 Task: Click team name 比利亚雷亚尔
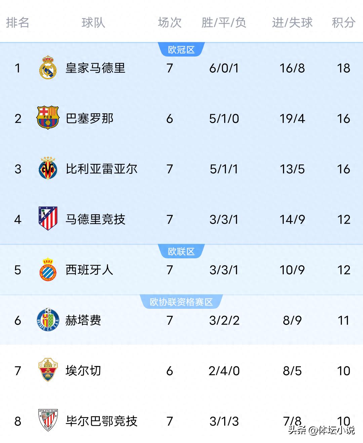point(102,169)
